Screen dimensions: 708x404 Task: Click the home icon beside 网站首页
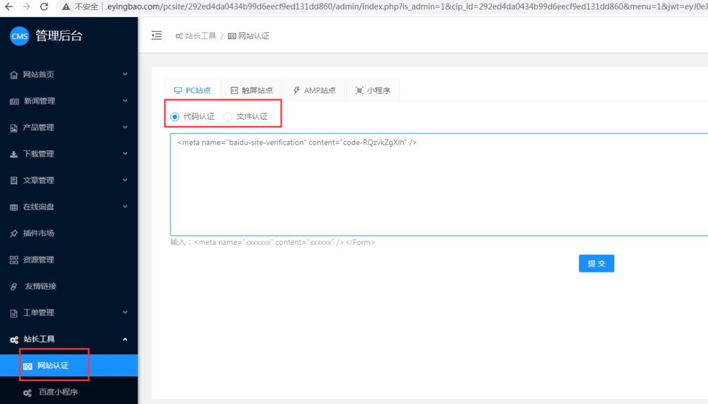pos(14,75)
